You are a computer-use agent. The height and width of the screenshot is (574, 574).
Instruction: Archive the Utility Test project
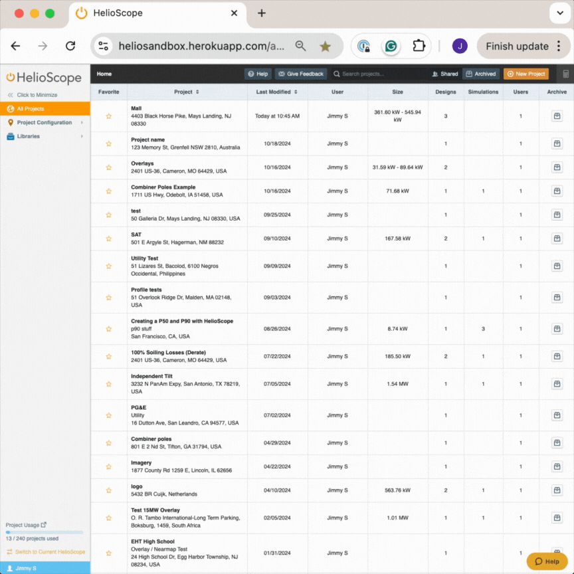[x=557, y=266]
